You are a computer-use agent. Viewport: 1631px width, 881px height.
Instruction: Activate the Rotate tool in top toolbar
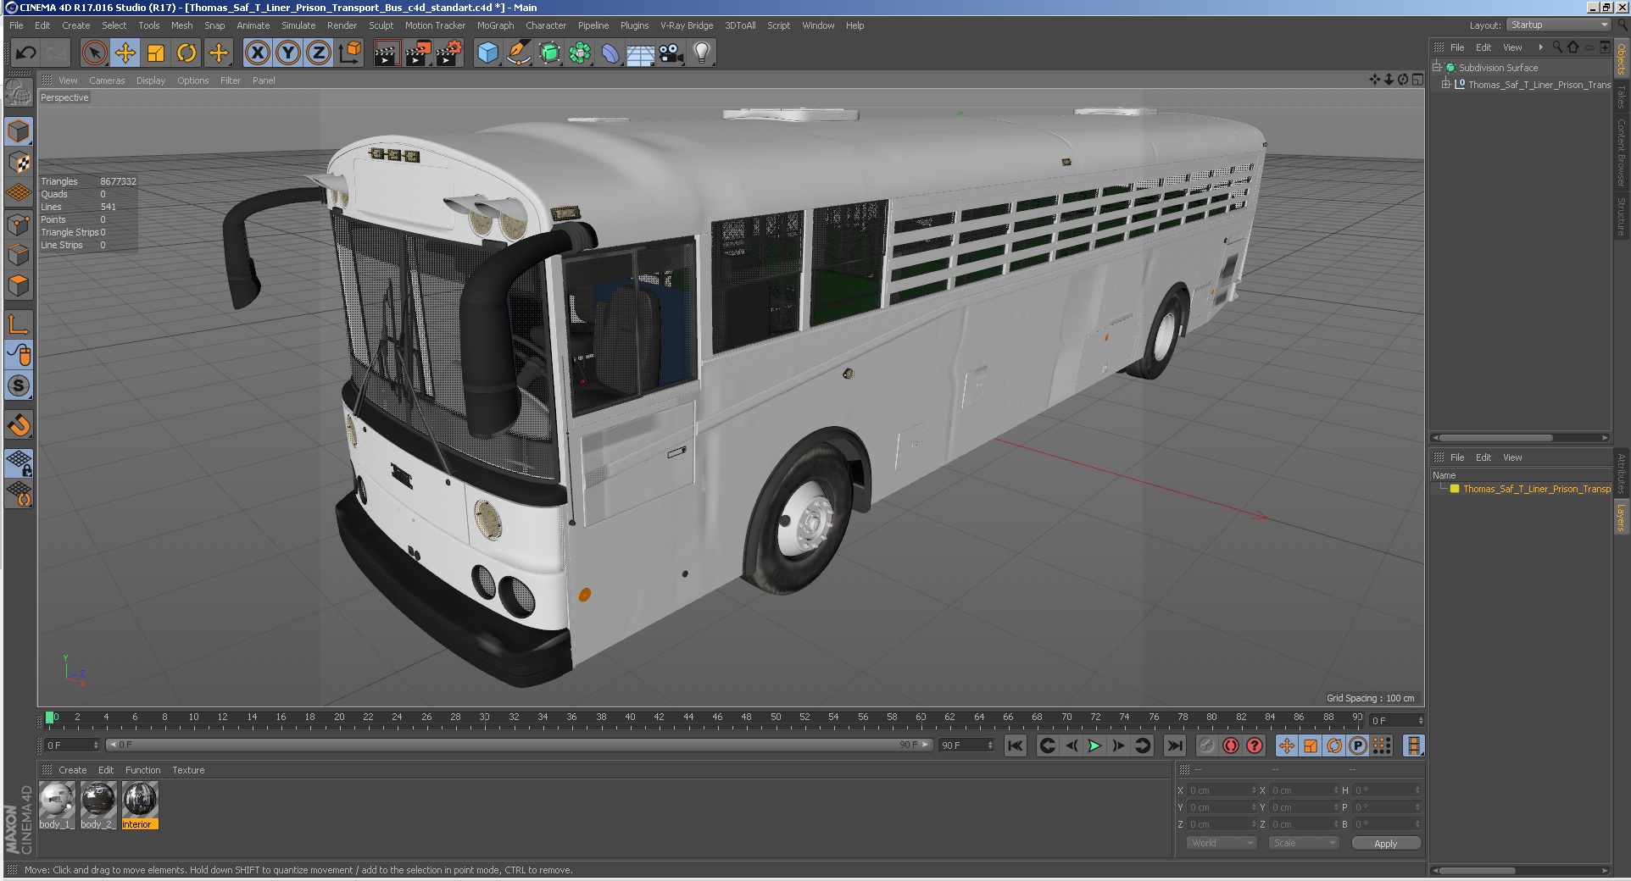186,53
